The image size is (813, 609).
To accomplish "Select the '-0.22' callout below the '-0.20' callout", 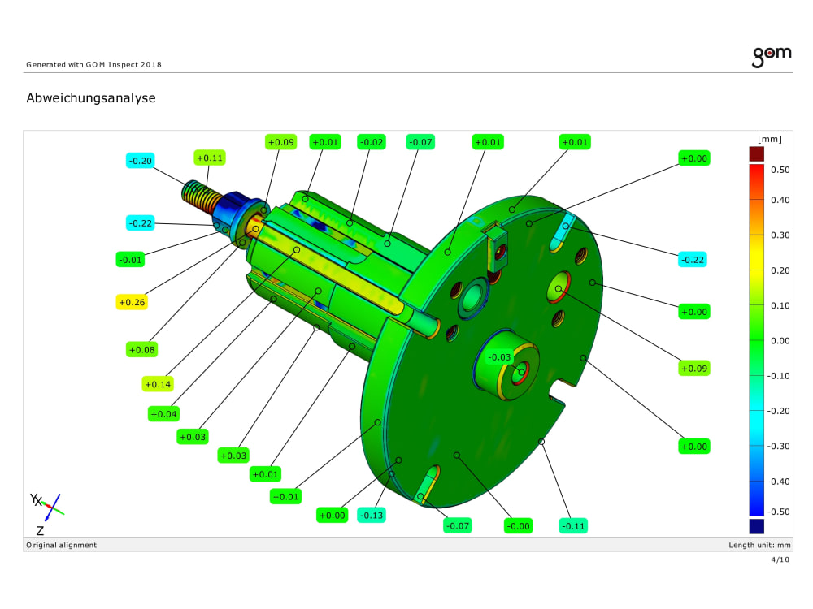I will tap(140, 223).
